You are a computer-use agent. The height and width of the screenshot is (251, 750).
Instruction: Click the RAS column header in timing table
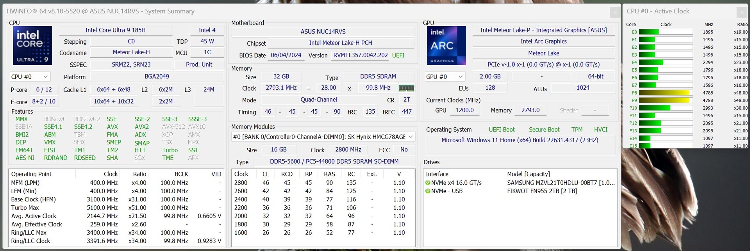pyautogui.click(x=329, y=174)
